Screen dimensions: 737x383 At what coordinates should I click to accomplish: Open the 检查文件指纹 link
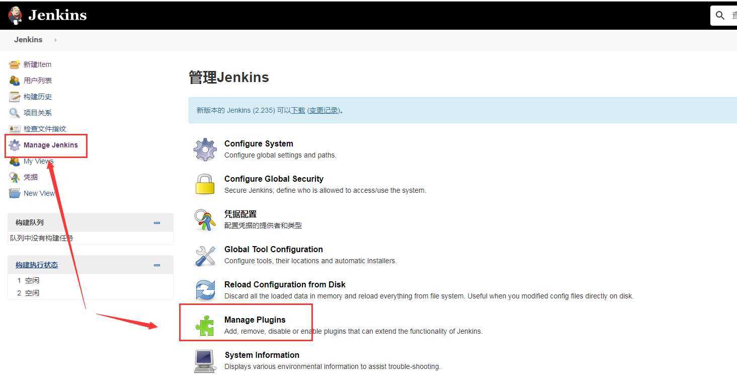click(x=45, y=129)
